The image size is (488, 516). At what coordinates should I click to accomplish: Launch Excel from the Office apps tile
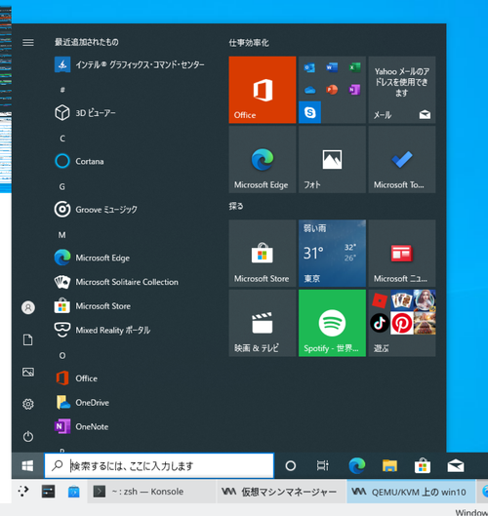point(354,67)
